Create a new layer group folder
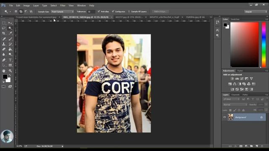This screenshot has width=269, height=151. pos(251,146)
